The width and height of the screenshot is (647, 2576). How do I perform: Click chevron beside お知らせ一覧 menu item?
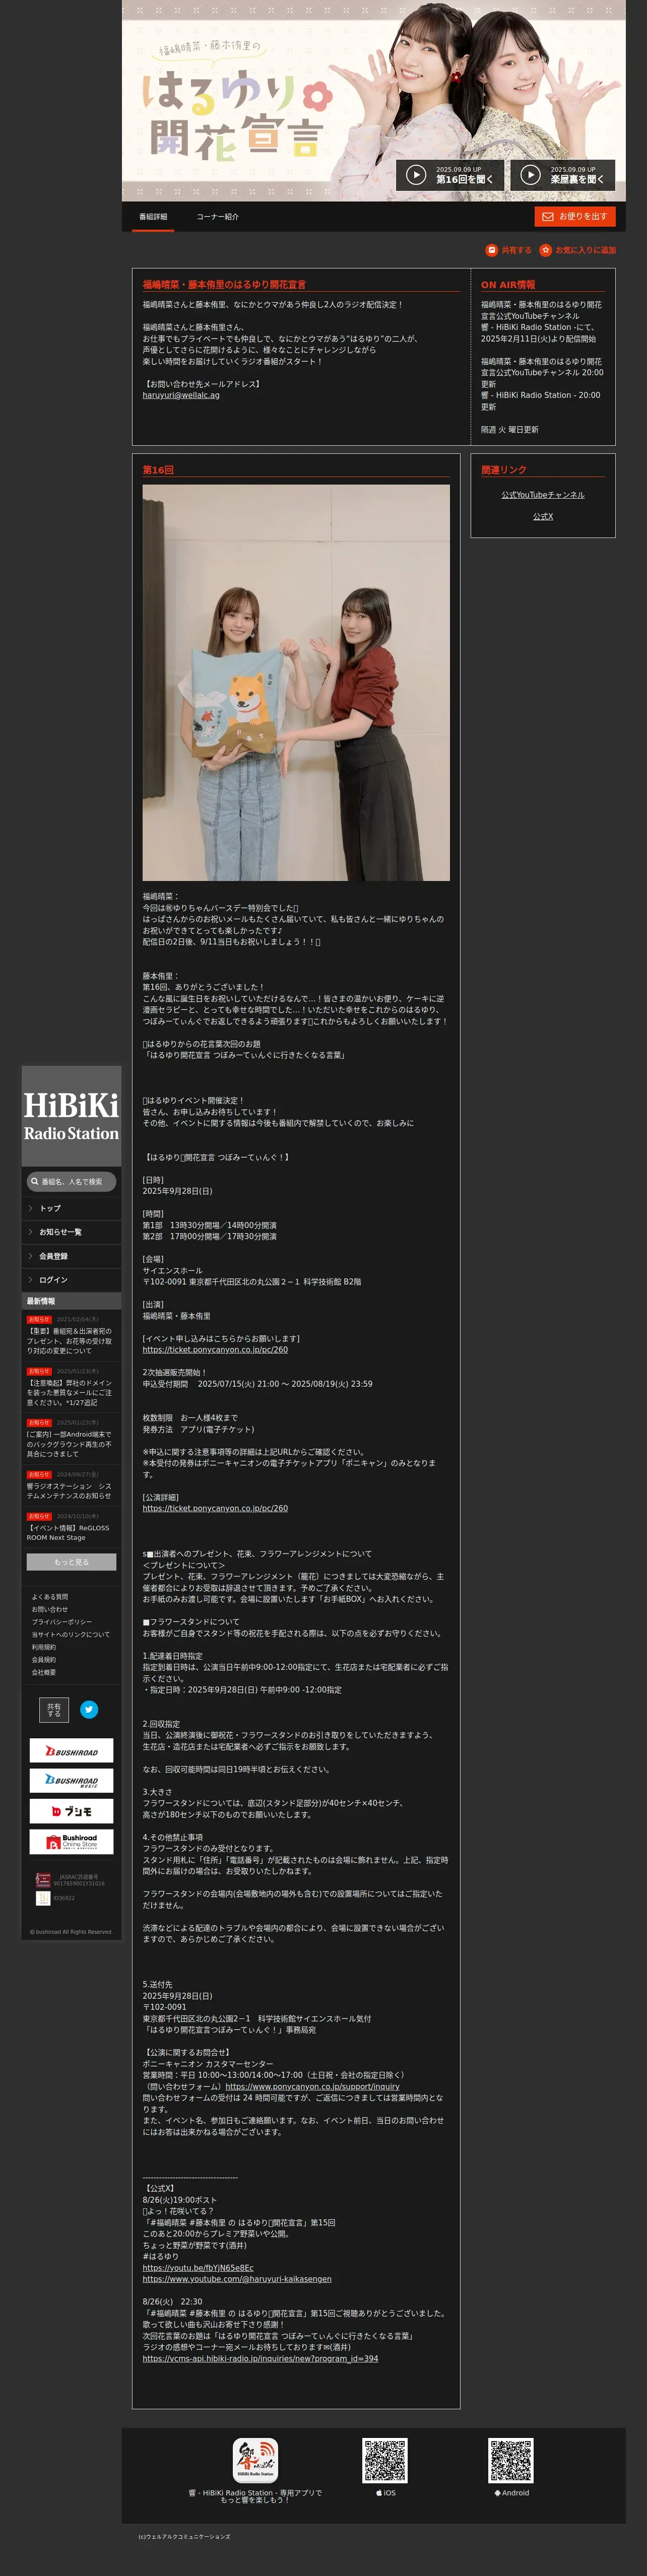click(30, 1232)
